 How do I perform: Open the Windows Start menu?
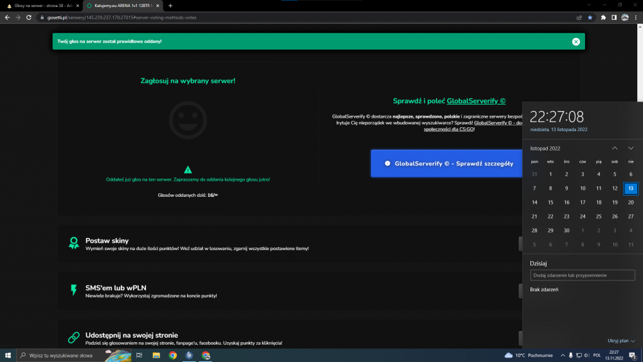point(8,355)
